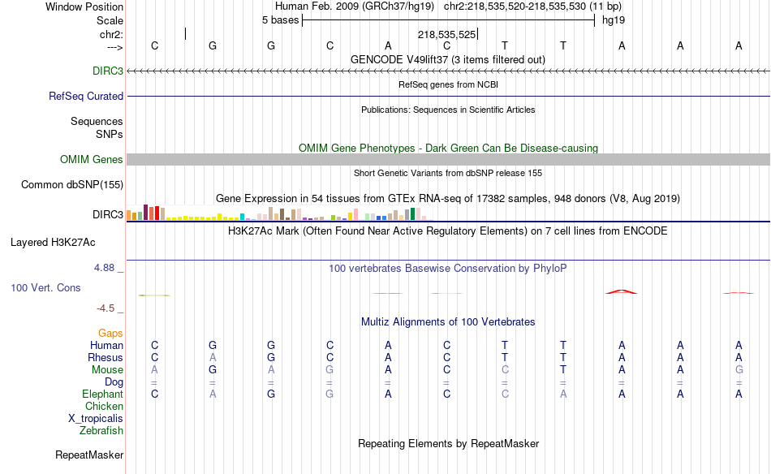
Task: Click the gray mismatch A in Rhesus row
Action: (213, 357)
